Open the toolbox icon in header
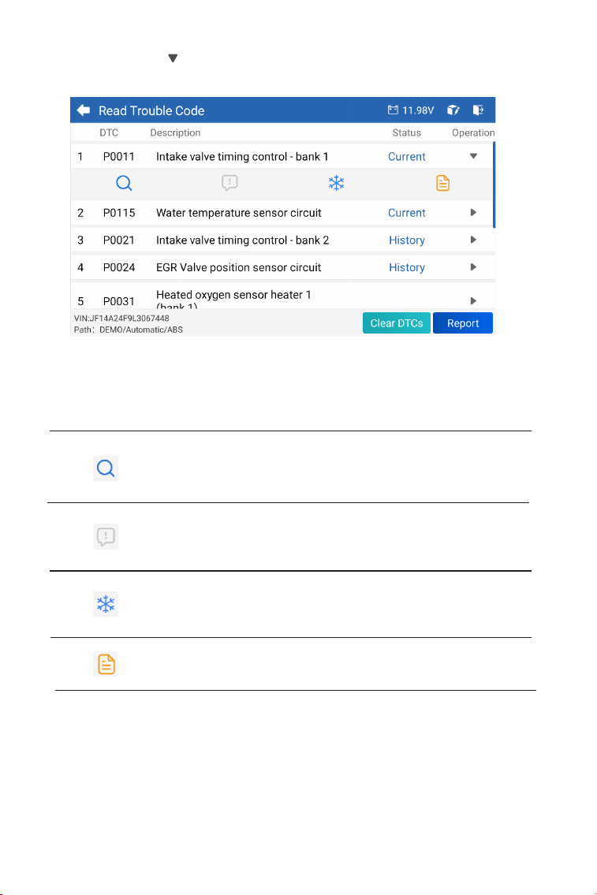The height and width of the screenshot is (895, 597). click(x=453, y=110)
